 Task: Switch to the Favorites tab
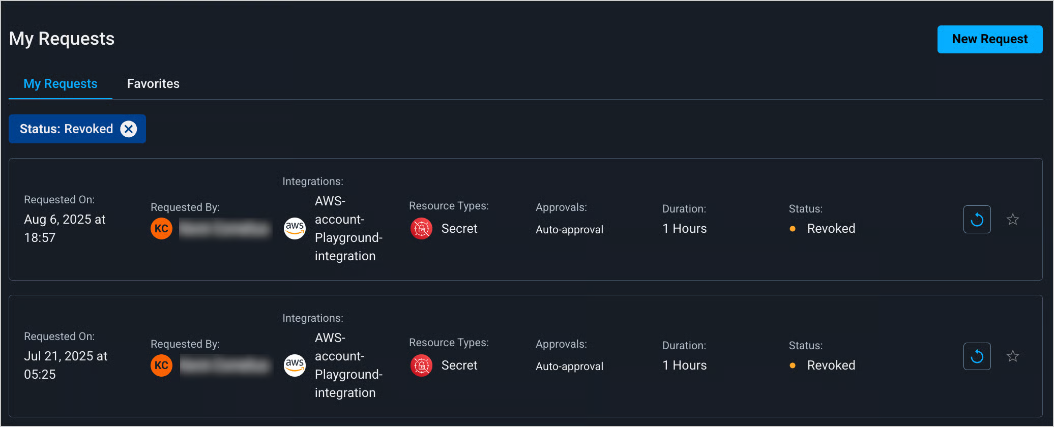point(153,84)
